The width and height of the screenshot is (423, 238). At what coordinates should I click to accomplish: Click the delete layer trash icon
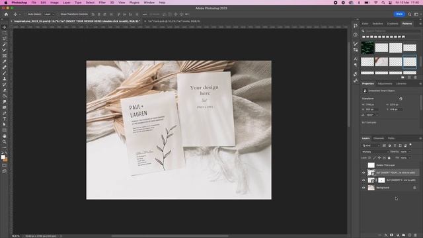[416, 235]
